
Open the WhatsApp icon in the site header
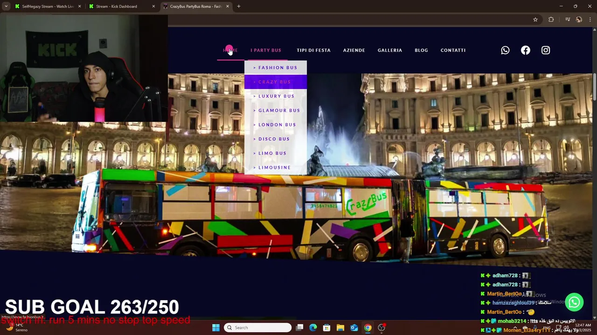point(505,50)
